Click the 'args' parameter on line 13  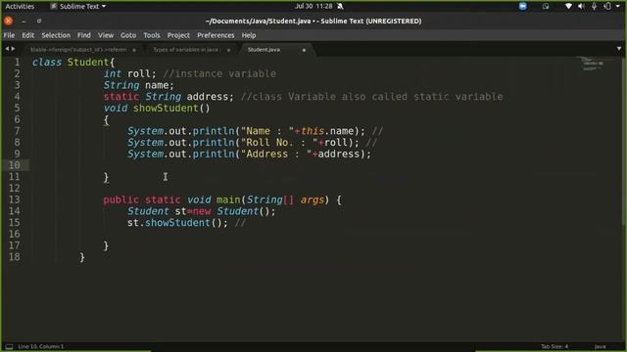click(x=313, y=199)
